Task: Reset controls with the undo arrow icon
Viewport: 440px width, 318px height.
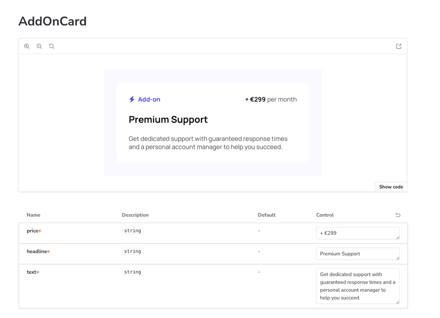Action: click(398, 215)
